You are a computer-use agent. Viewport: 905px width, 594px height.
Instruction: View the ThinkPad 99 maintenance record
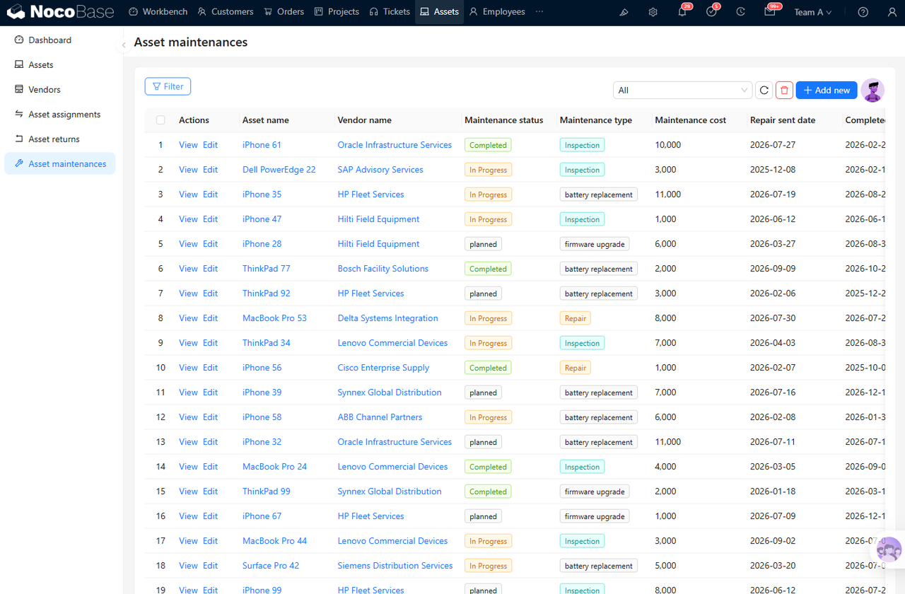(188, 491)
